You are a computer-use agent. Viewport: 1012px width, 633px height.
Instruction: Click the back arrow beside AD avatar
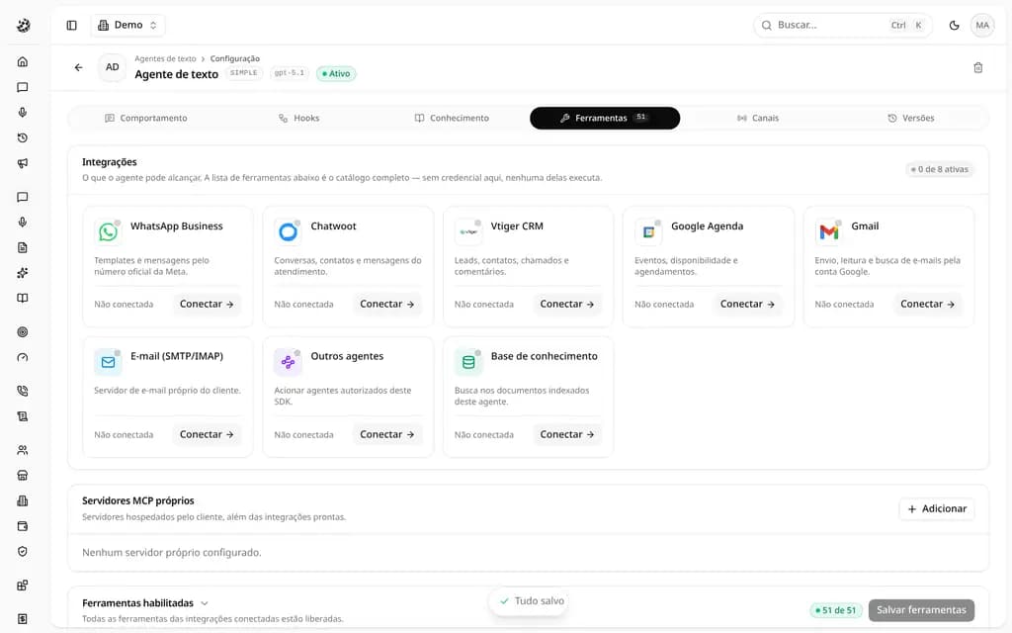(x=79, y=67)
